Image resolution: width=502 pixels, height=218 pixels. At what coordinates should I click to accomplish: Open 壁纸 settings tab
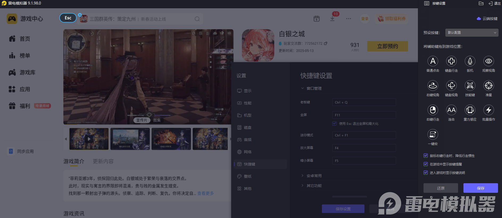(260, 176)
